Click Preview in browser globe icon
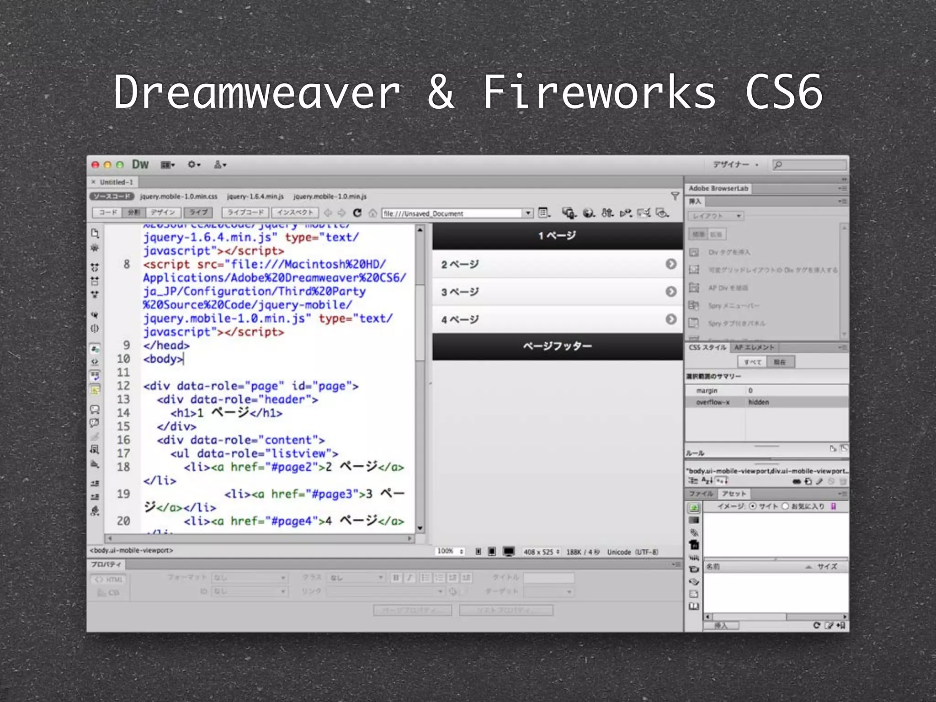This screenshot has height=702, width=936. pyautogui.click(x=589, y=213)
